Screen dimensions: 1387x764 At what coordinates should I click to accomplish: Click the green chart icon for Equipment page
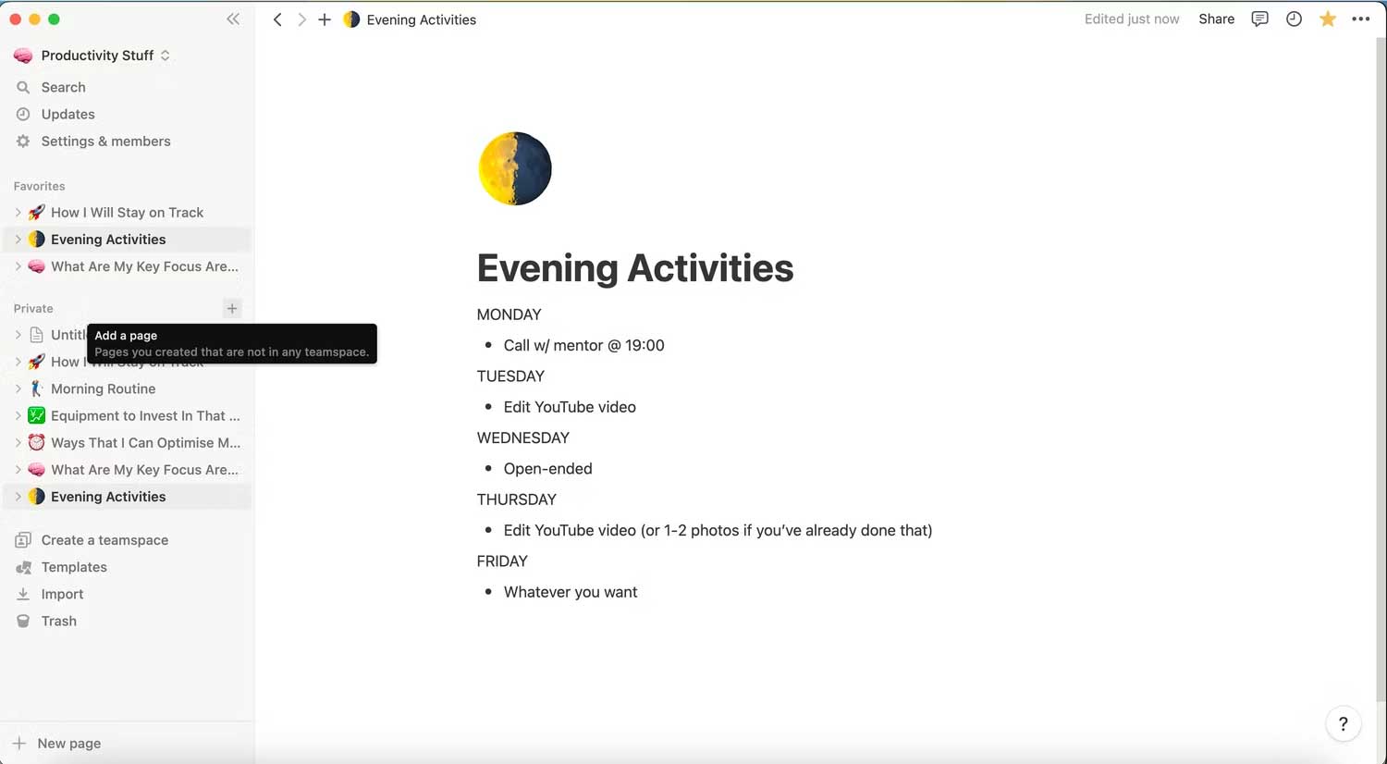click(x=36, y=415)
